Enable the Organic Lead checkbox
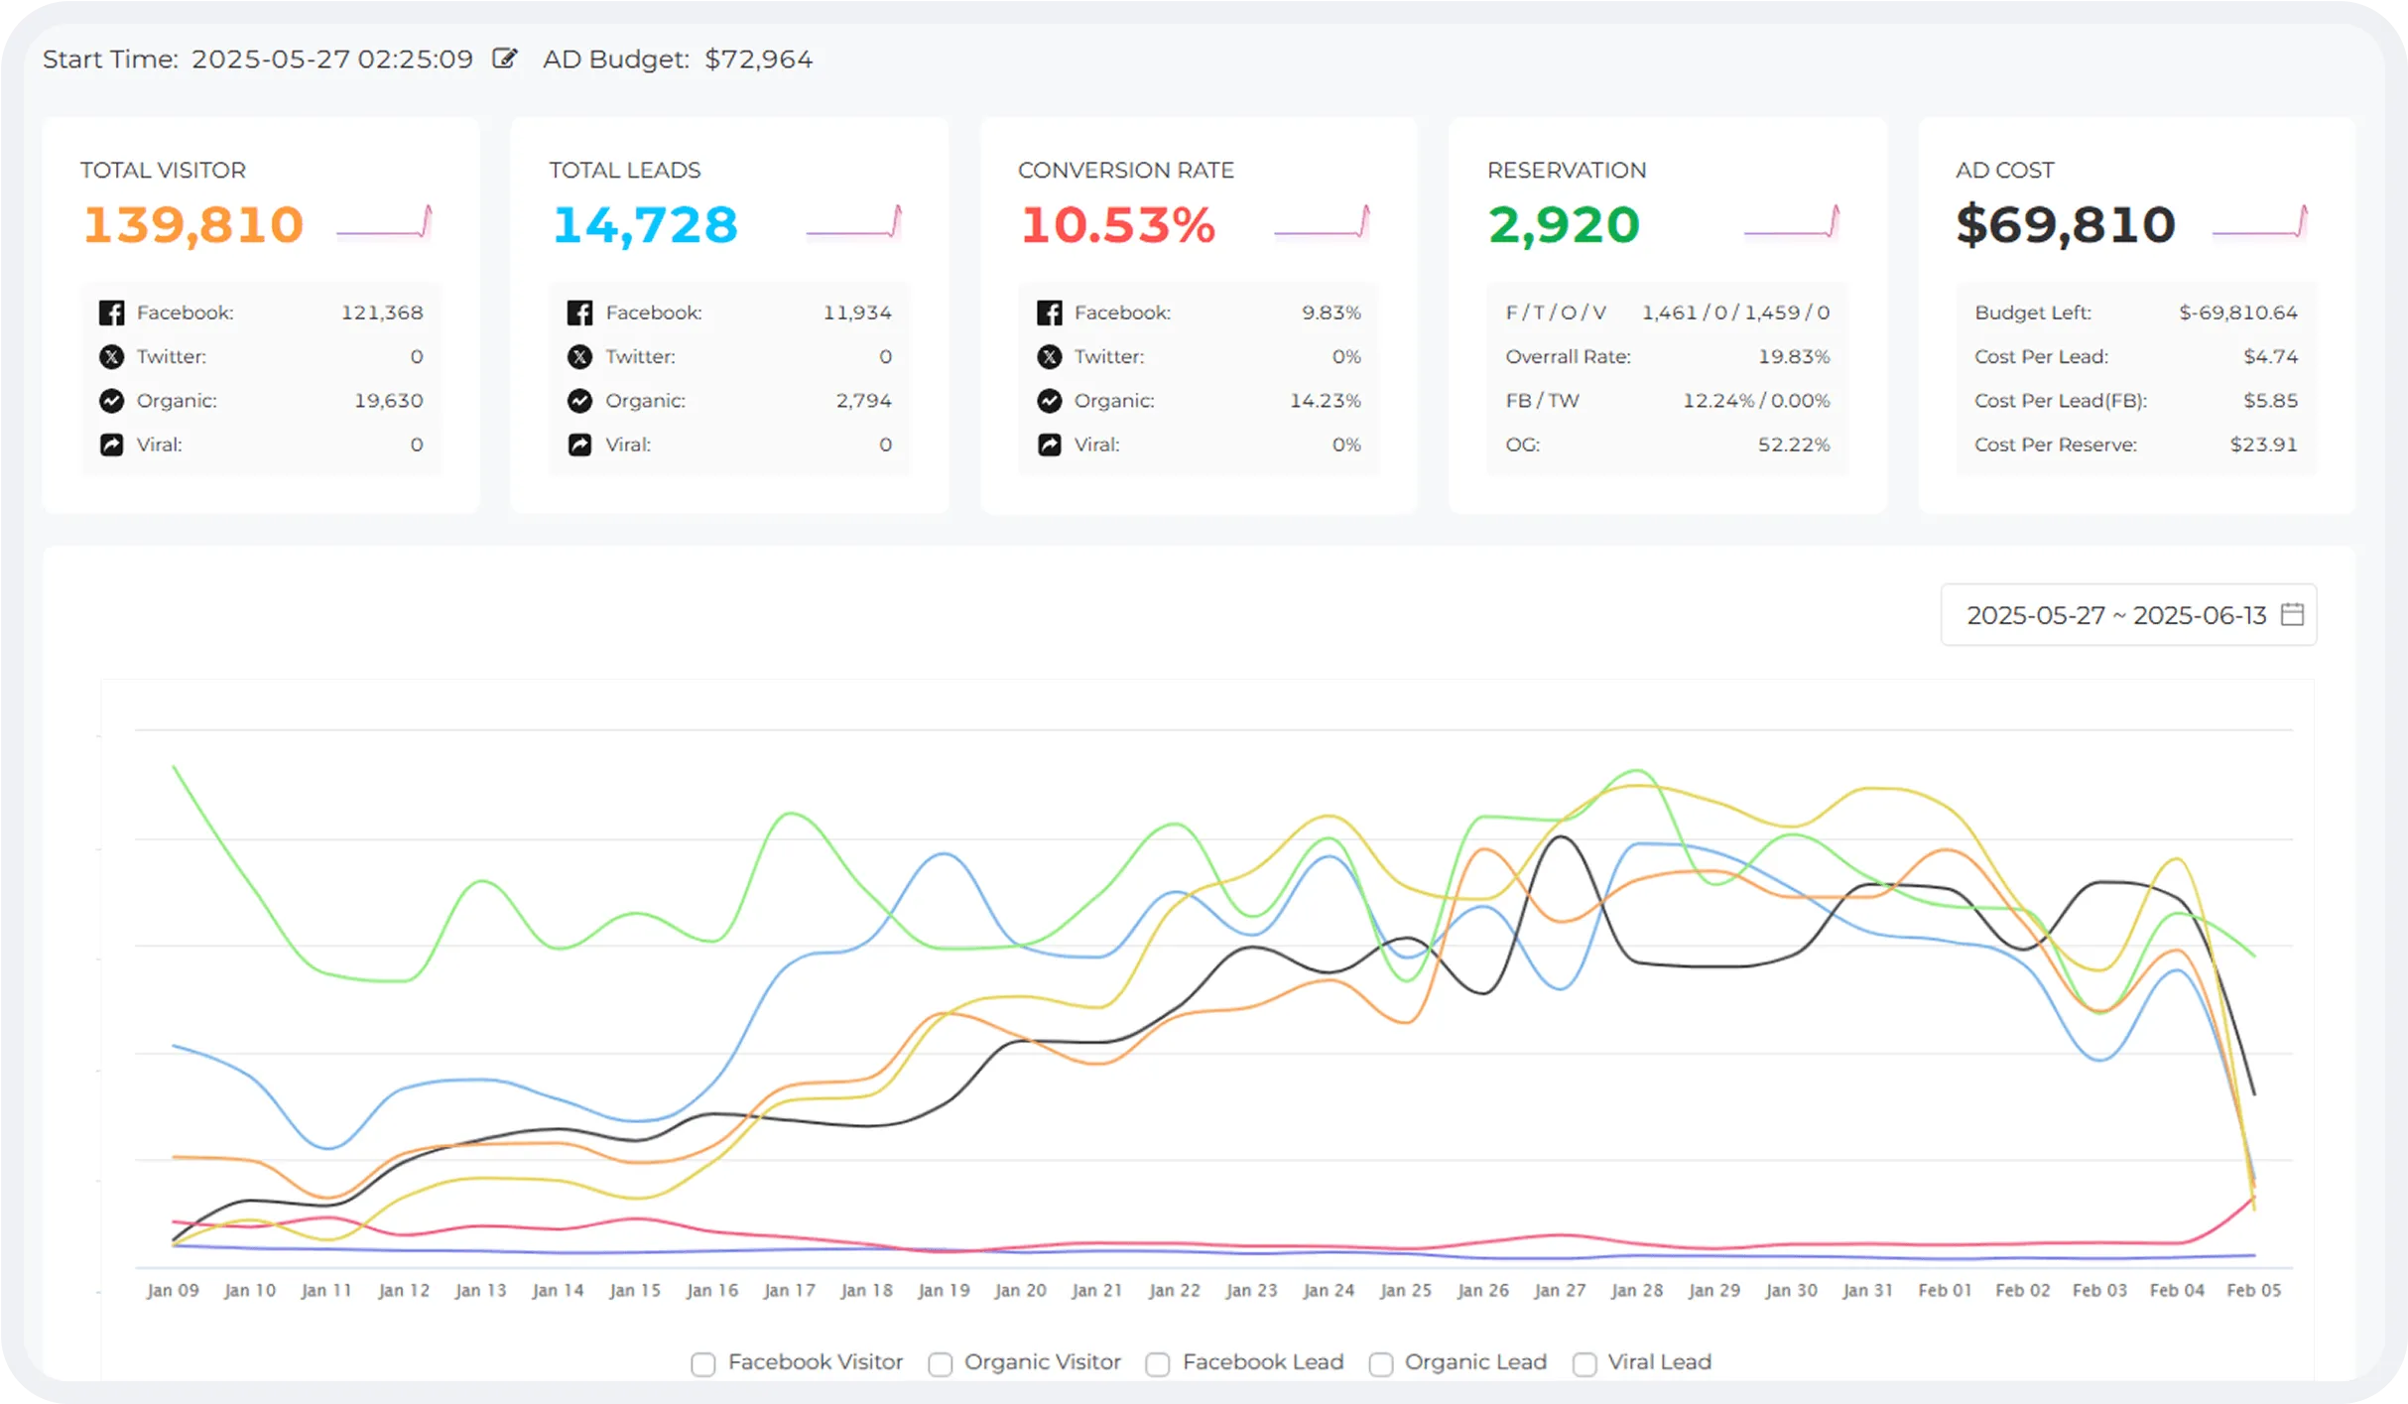This screenshot has height=1404, width=2408. pos(1381,1363)
